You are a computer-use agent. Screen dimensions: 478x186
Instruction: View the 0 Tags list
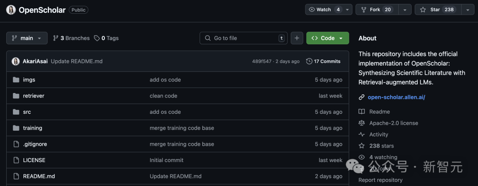tap(106, 38)
